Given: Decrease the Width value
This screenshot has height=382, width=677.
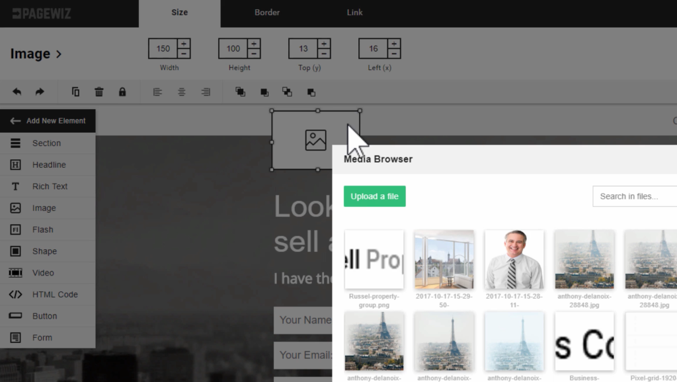Looking at the screenshot, I should point(184,54).
